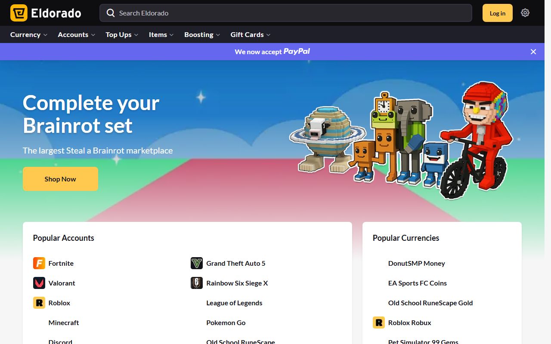Click the Grand Theft Auto 5 icon
The height and width of the screenshot is (344, 551).
197,263
